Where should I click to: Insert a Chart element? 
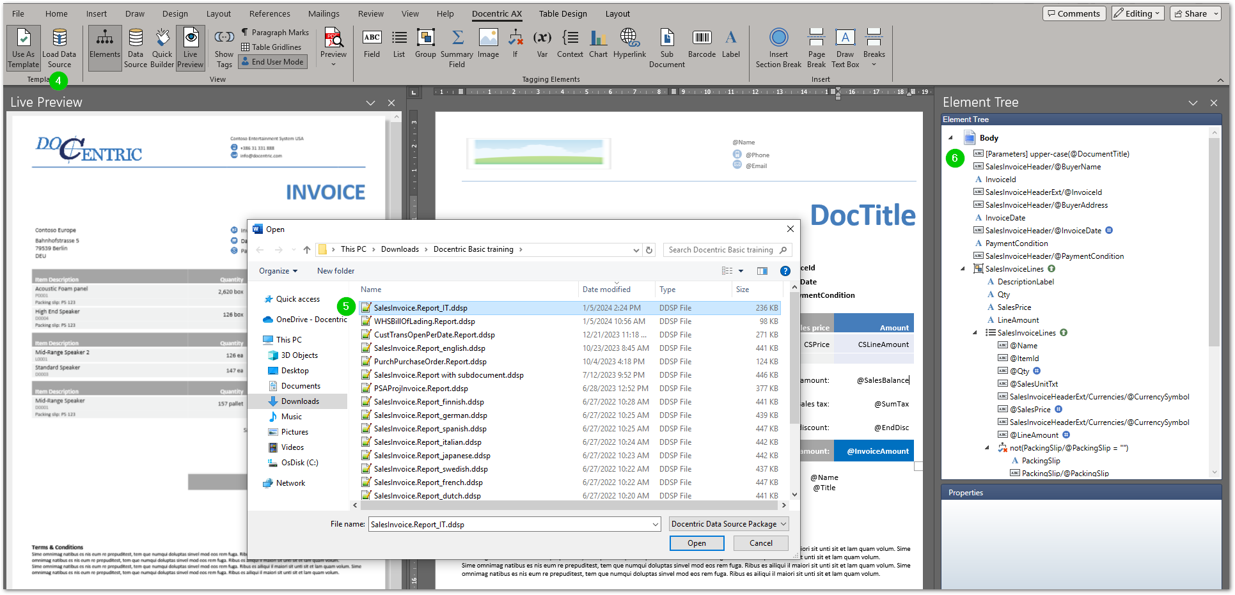pos(599,45)
